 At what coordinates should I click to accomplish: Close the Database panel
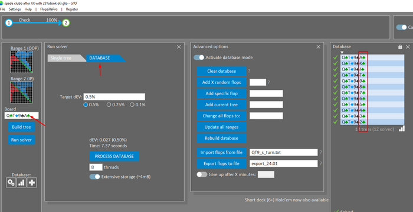pyautogui.click(x=408, y=46)
